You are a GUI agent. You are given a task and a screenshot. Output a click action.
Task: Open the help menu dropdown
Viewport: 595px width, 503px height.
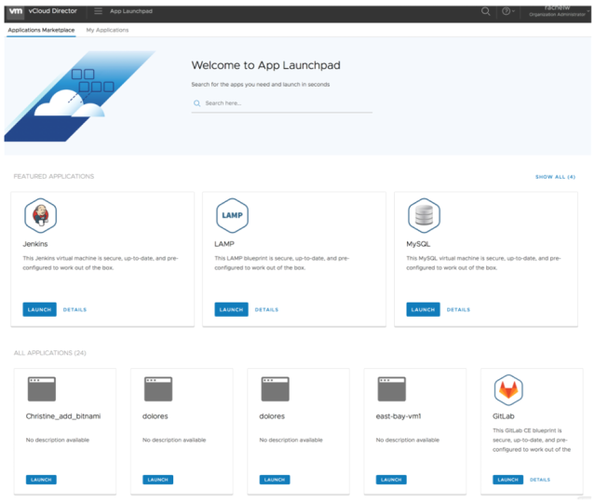[507, 11]
